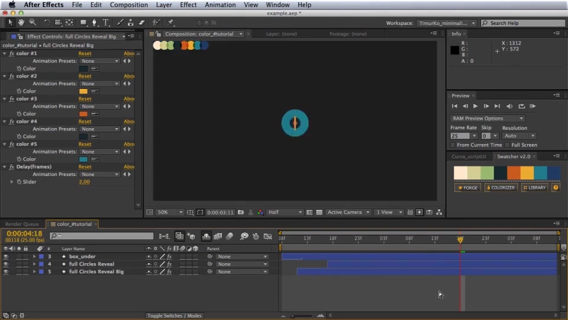Take snapshot with camera icon in viewer
568x320 pixels.
pos(241,212)
